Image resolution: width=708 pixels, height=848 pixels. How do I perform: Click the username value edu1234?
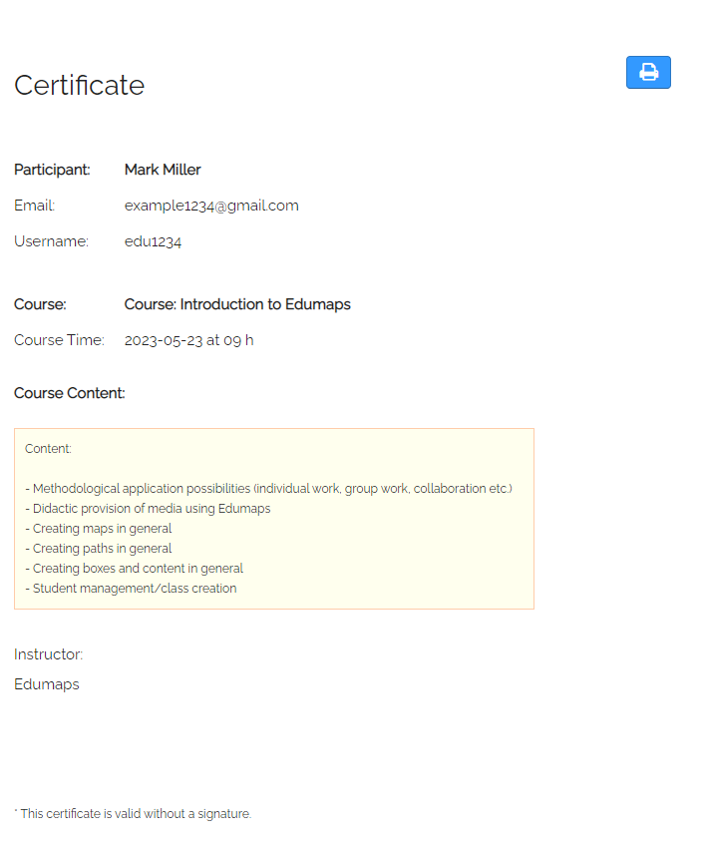pos(153,241)
